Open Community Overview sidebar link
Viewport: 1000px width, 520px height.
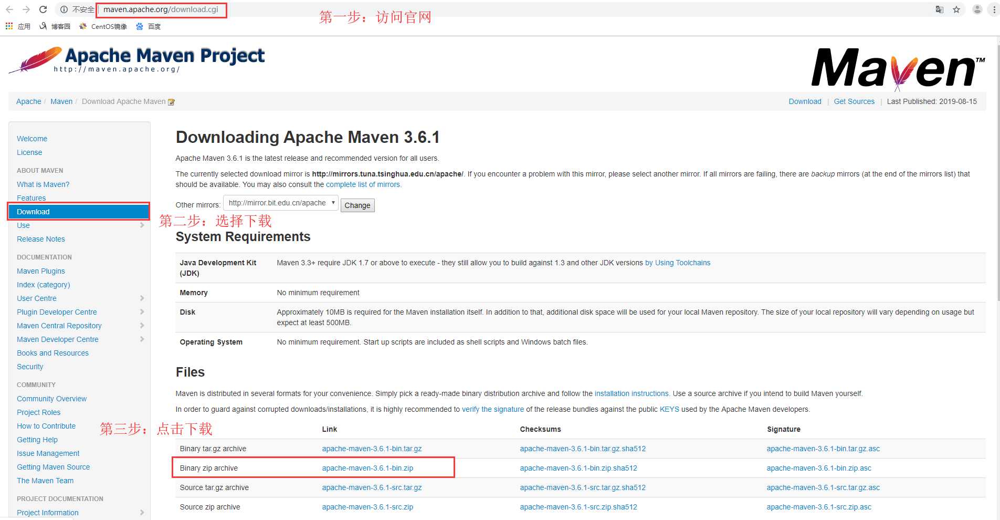coord(52,399)
